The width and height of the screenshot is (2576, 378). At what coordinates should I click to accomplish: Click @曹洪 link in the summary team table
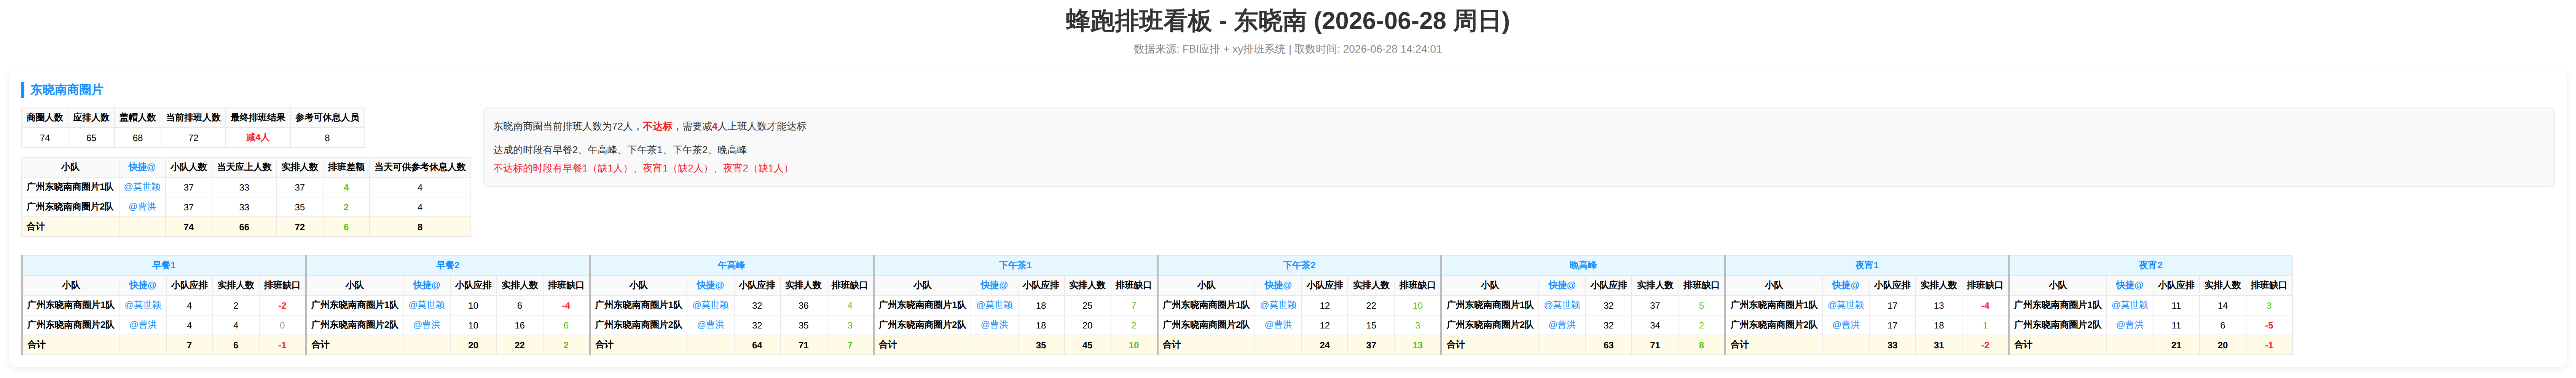point(142,207)
